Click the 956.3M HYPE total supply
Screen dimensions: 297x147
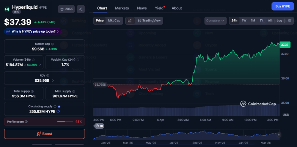(24, 96)
